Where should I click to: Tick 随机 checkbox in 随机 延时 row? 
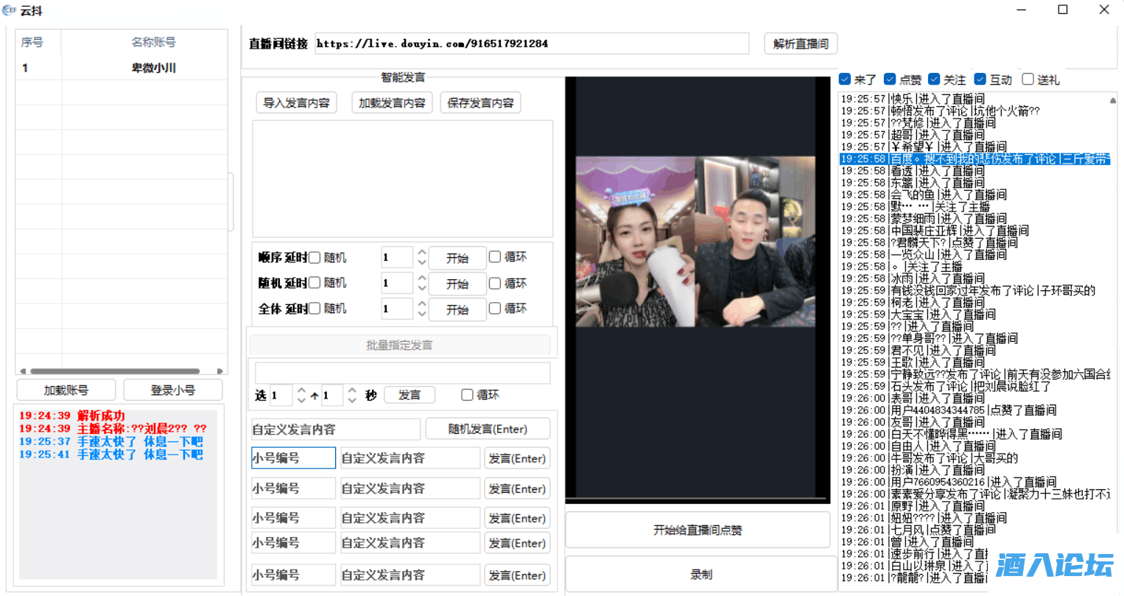[x=315, y=283]
